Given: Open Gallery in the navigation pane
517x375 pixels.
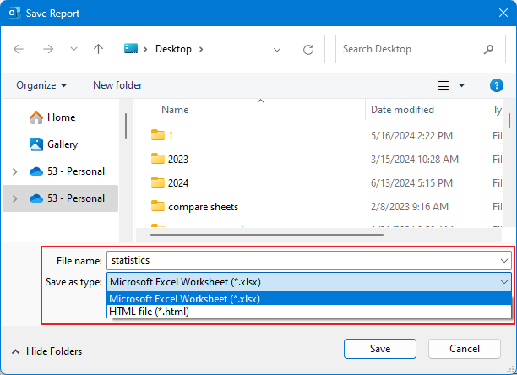Looking at the screenshot, I should (63, 144).
